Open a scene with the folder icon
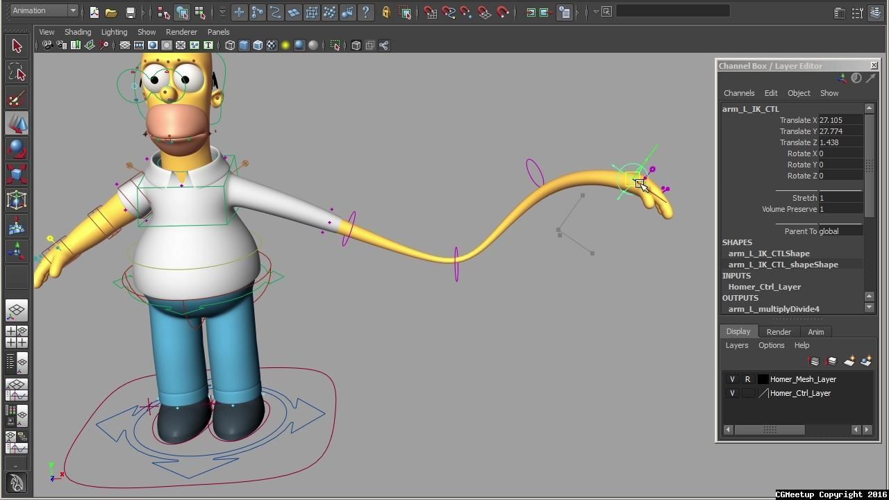 [111, 12]
